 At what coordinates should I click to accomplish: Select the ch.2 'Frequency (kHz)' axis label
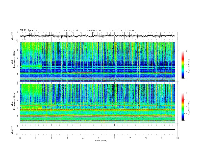(14, 101)
